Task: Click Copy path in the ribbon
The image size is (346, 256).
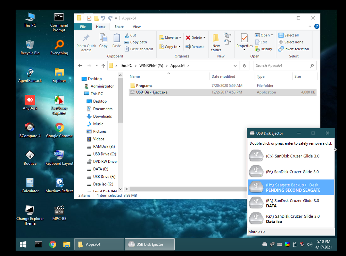Action: click(x=136, y=42)
